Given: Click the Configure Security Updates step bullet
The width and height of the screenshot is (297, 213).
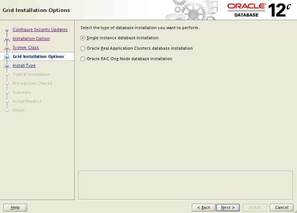Looking at the screenshot, I should 7,30.
